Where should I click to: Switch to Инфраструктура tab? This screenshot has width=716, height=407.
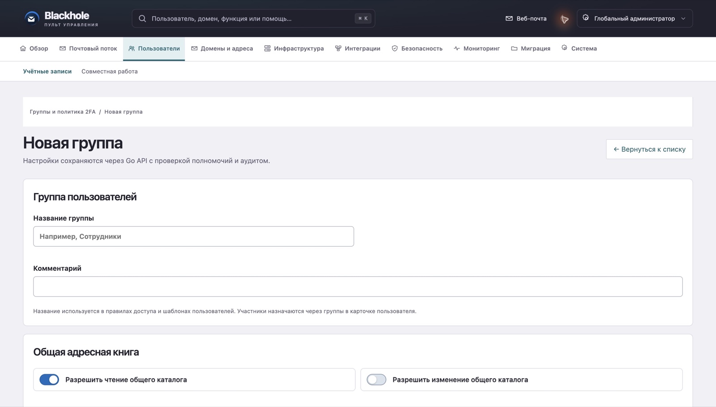pos(294,48)
